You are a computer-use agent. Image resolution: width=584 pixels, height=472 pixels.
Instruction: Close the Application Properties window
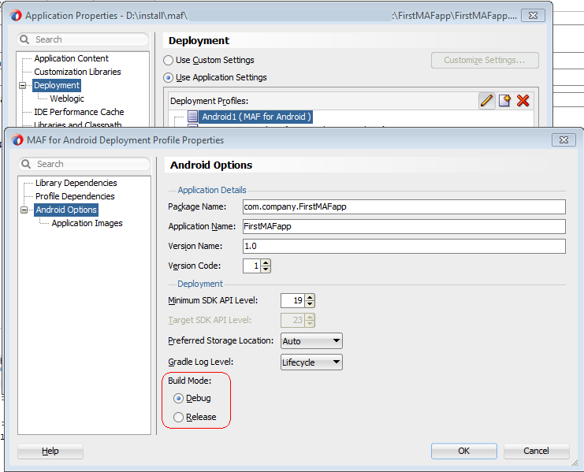coord(533,16)
